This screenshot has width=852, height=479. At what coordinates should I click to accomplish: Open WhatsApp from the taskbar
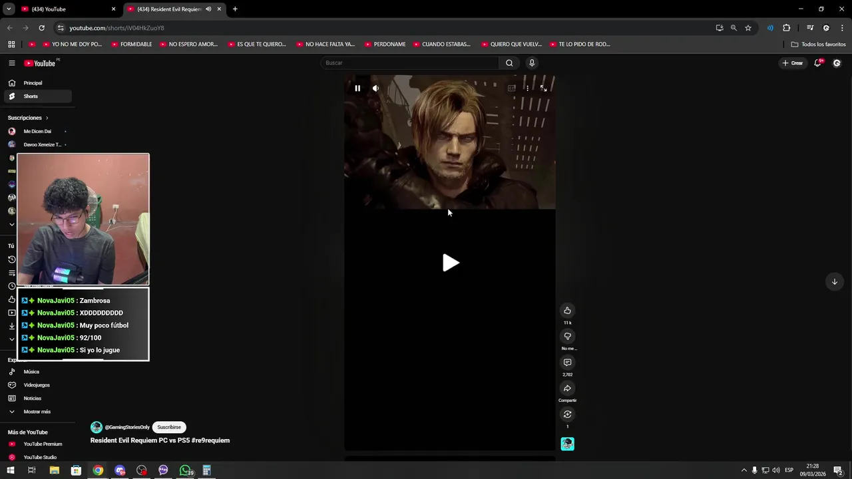185,470
